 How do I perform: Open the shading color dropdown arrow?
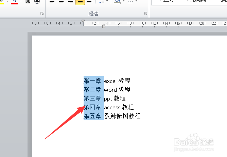pyautogui.click(x=123, y=1)
